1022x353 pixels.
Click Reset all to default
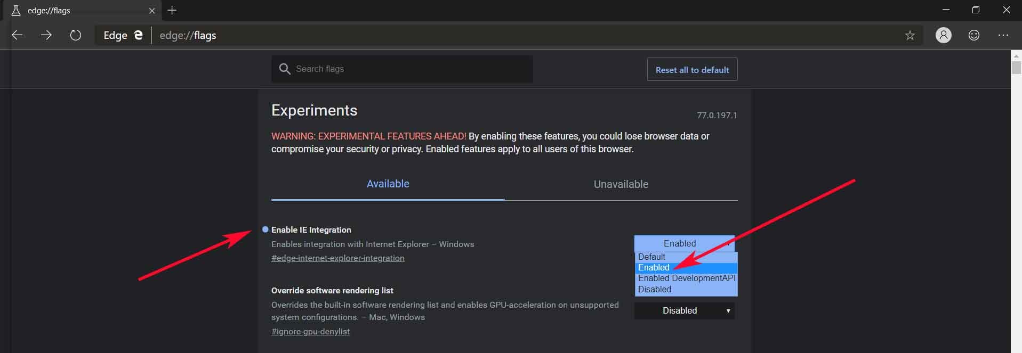692,70
